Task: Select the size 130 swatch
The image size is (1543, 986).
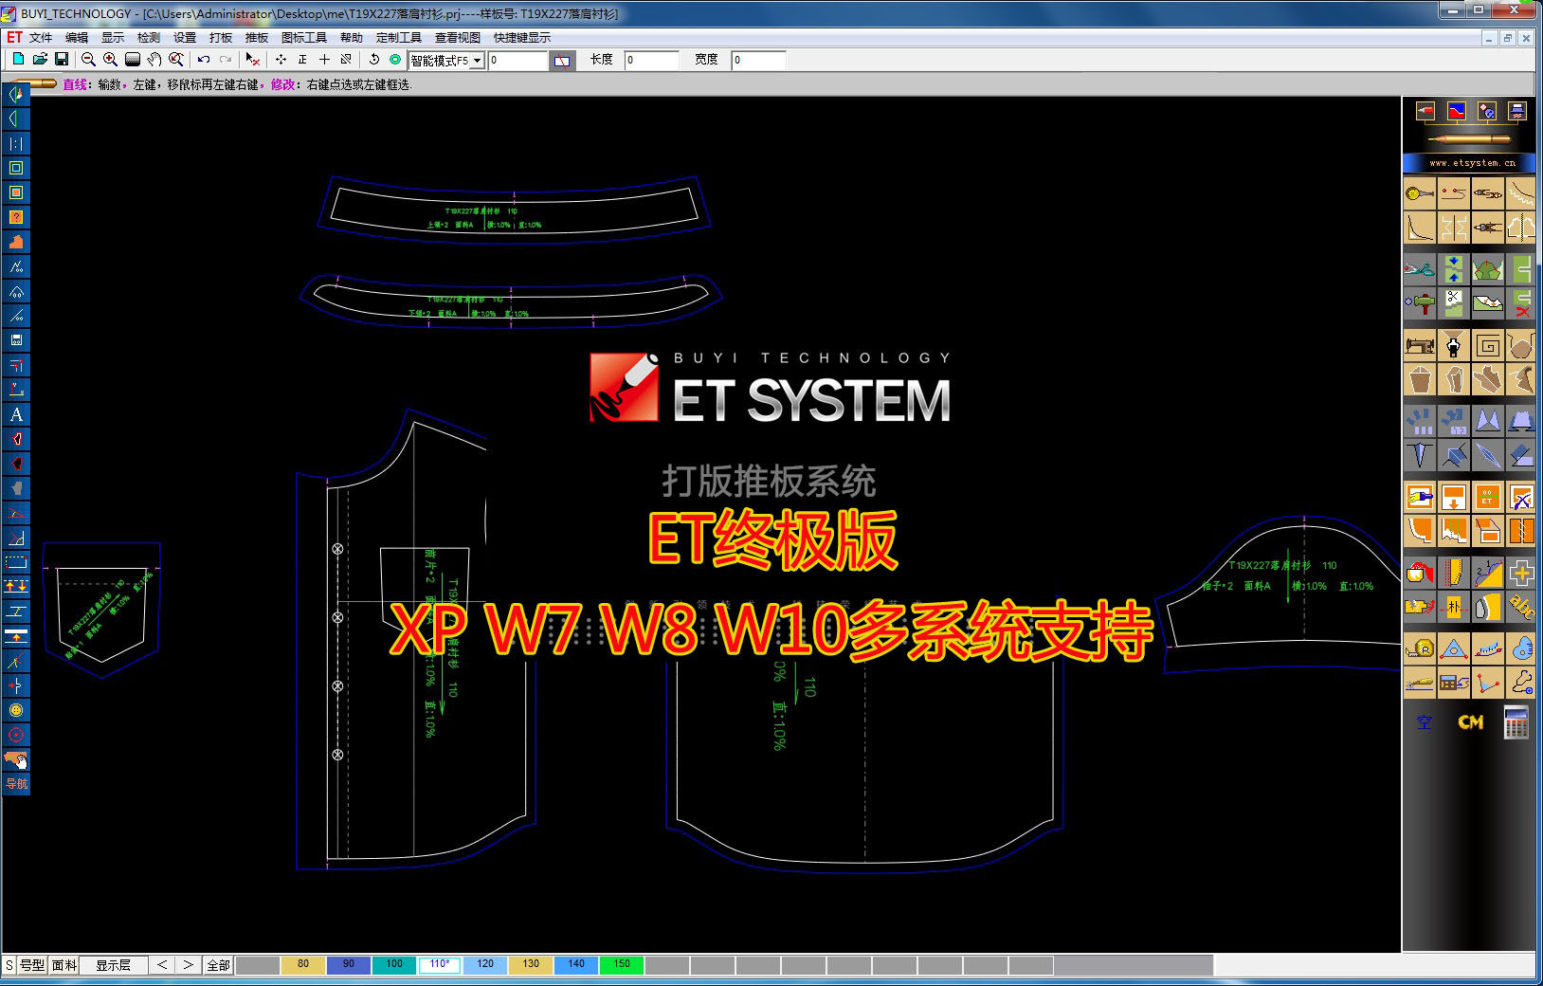Action: 531,965
